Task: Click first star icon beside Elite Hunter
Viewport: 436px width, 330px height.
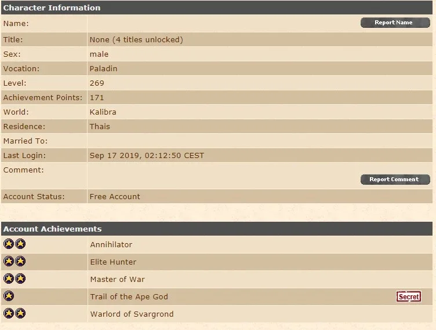Action: (9, 261)
